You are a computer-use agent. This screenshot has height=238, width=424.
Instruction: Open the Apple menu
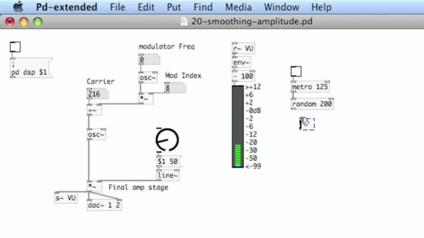pos(18,7)
